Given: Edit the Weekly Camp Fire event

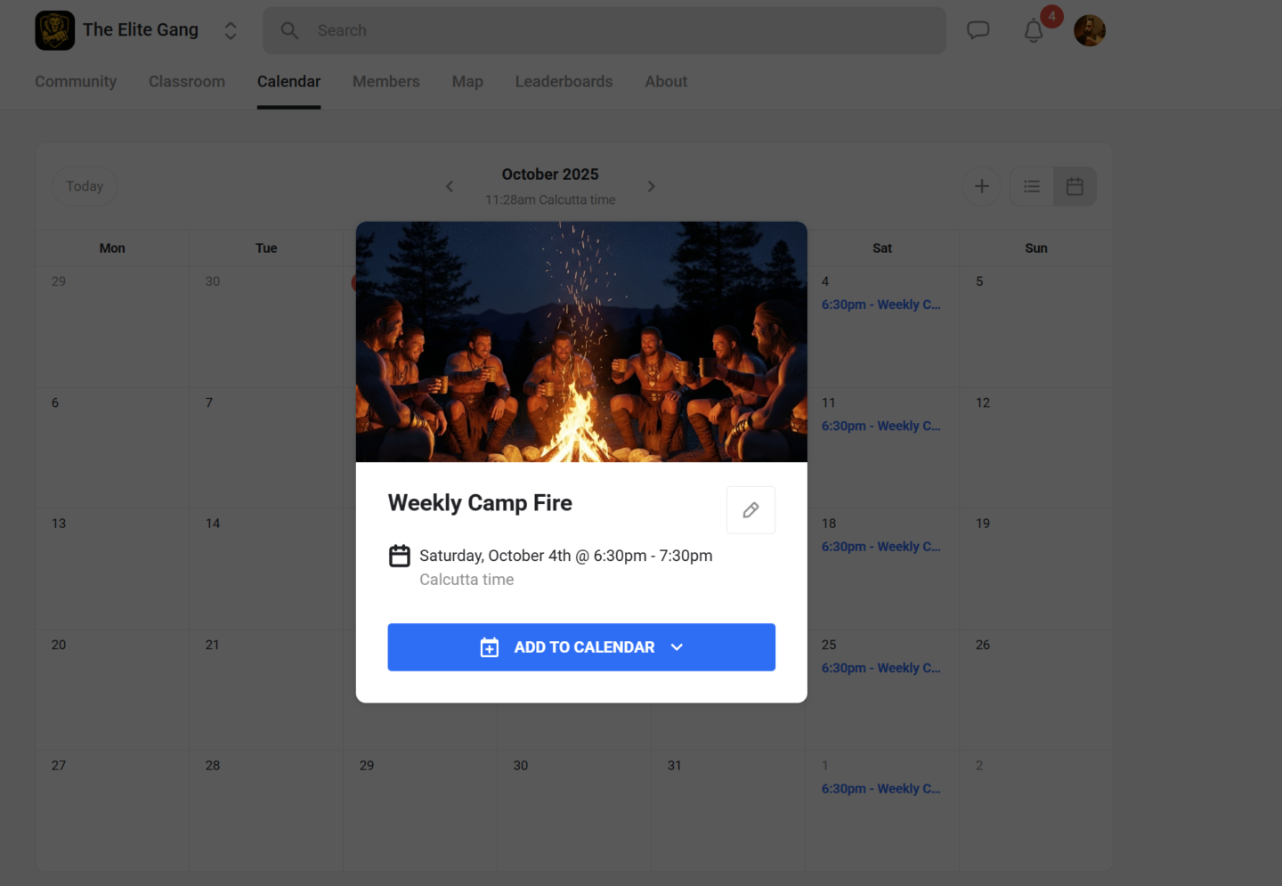Looking at the screenshot, I should point(751,510).
